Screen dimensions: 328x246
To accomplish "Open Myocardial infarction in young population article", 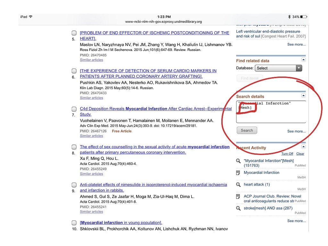I will tap(121, 223).
